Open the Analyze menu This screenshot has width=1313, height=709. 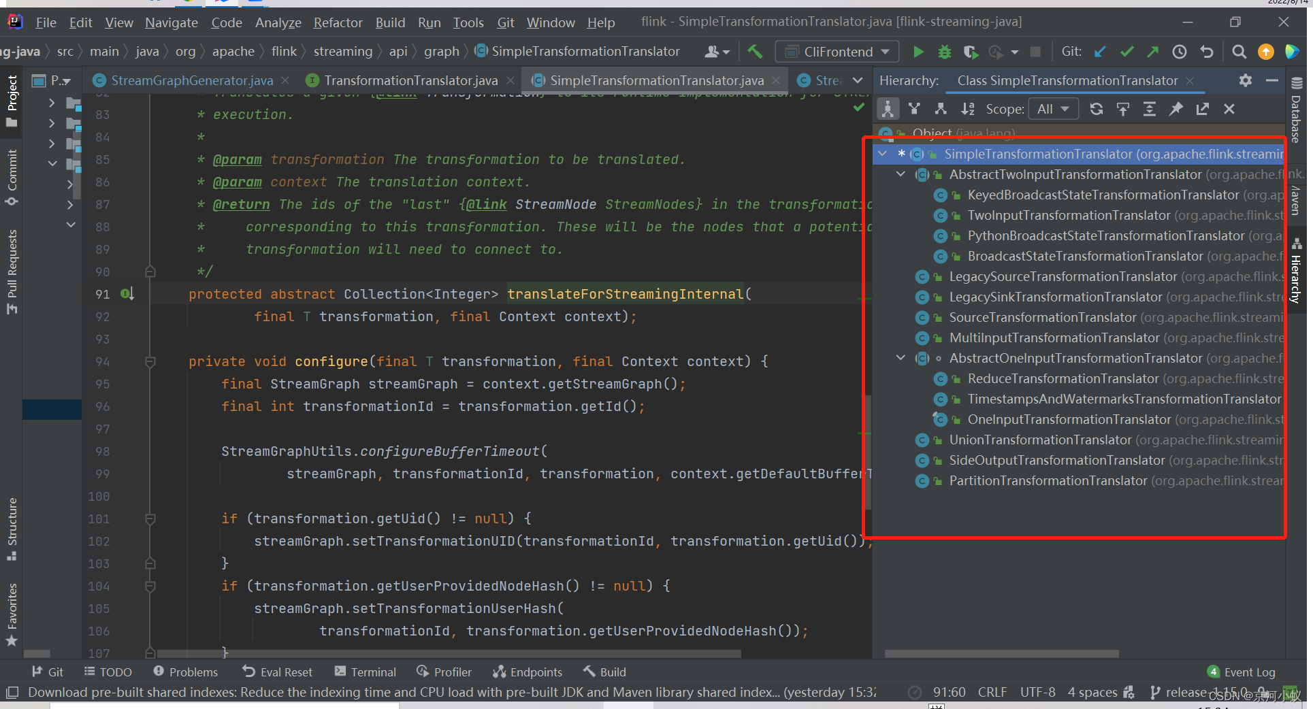point(278,22)
